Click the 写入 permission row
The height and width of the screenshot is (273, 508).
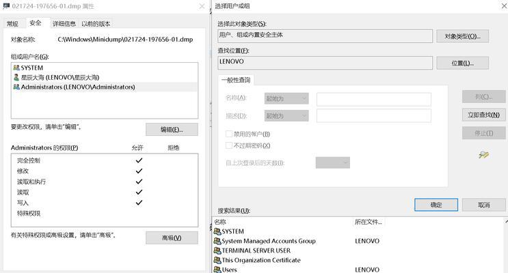pos(105,203)
